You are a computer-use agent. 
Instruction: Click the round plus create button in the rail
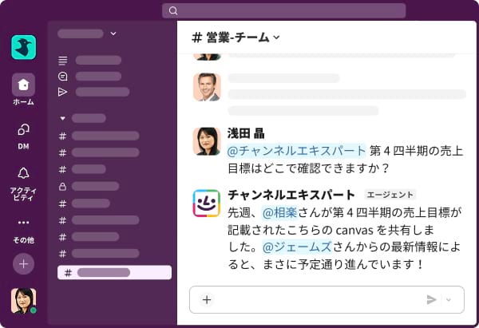pyautogui.click(x=23, y=264)
